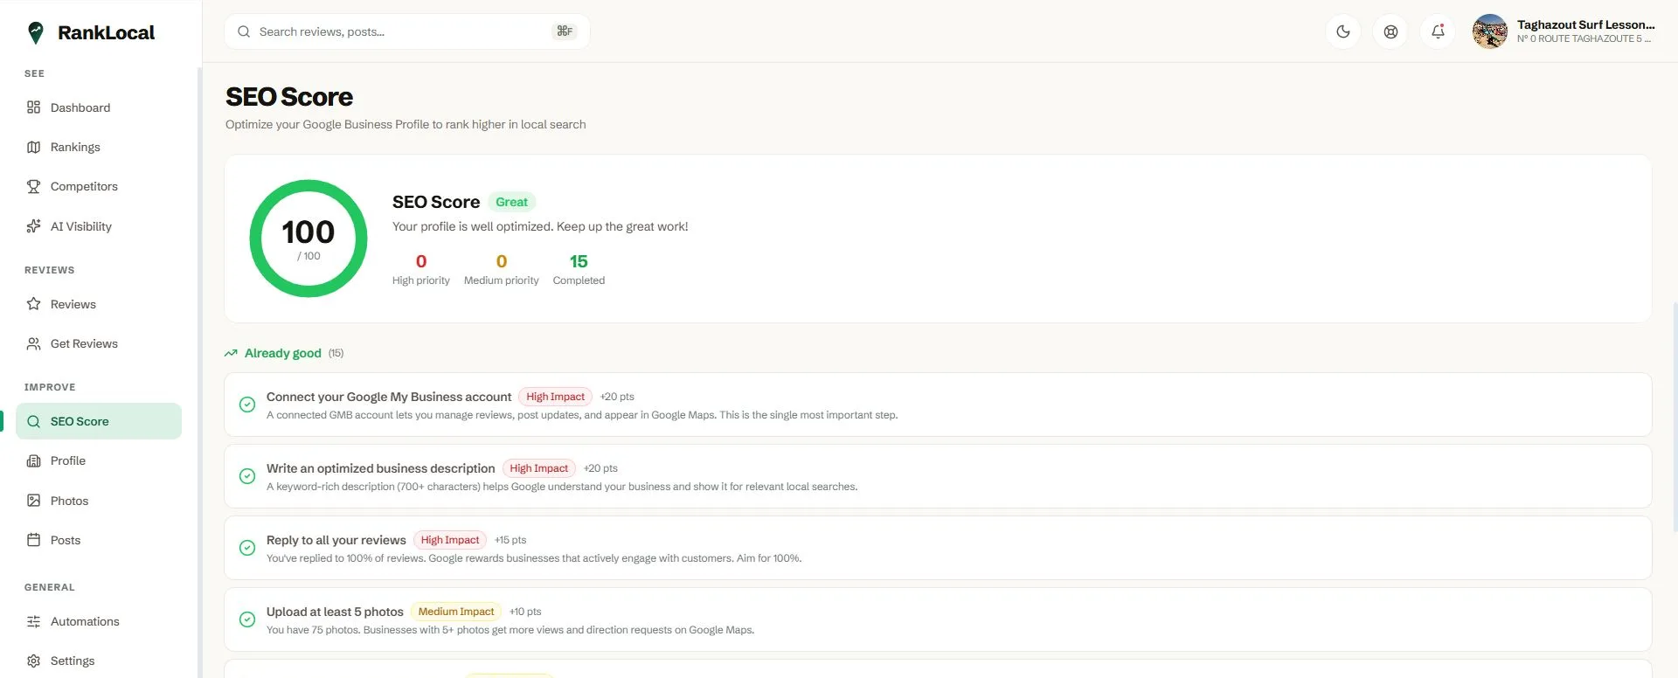The image size is (1678, 678).
Task: Click the 100 score progress ring
Action: click(309, 239)
